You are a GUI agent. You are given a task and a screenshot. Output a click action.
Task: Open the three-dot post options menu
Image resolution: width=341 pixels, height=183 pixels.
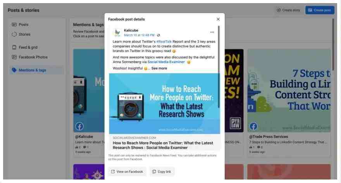[212, 32]
